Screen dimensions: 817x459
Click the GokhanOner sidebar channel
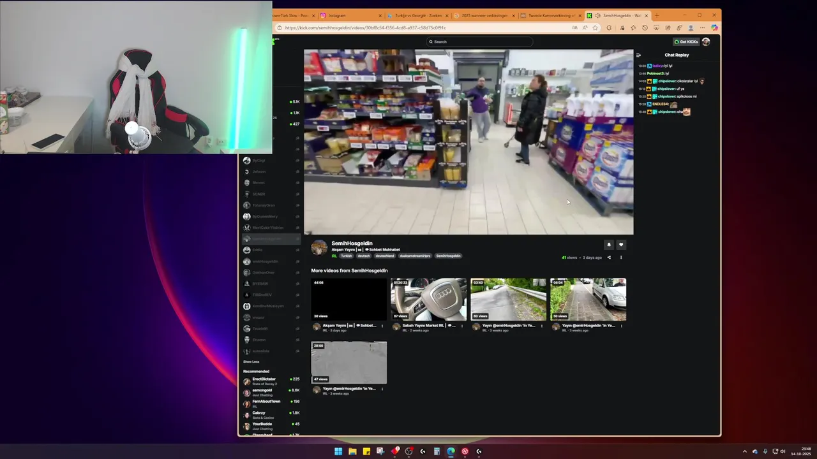(x=271, y=272)
